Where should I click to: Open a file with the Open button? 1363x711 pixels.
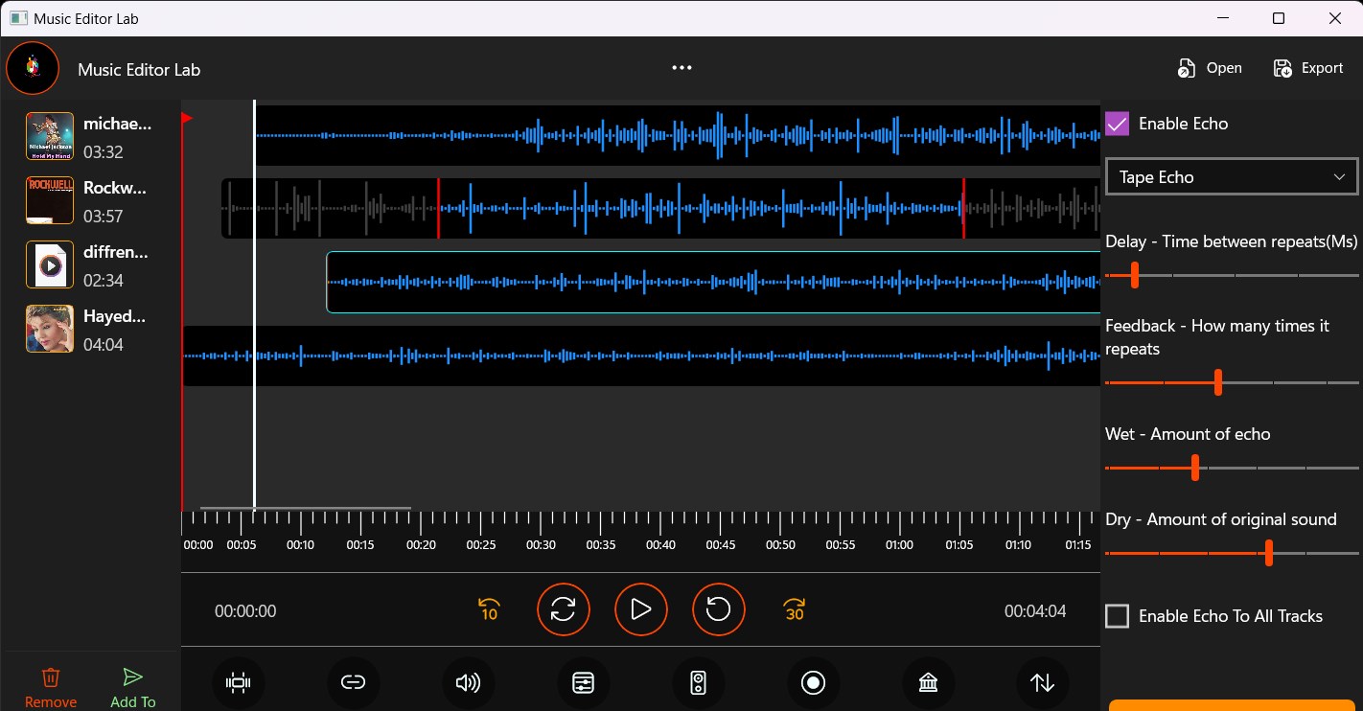pyautogui.click(x=1210, y=67)
